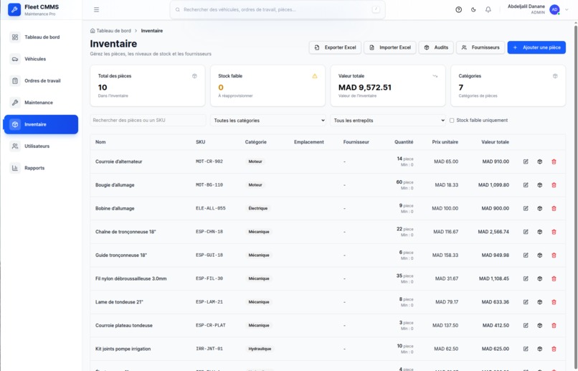Click the hamburger menu icon
578x371 pixels.
[x=96, y=9]
